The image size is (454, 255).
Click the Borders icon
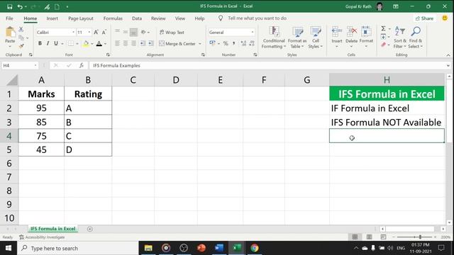[x=71, y=44]
